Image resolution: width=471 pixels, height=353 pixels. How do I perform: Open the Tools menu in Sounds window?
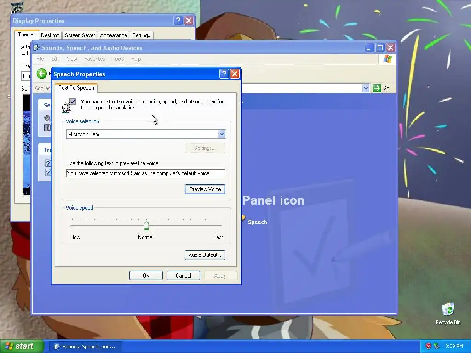pos(118,59)
